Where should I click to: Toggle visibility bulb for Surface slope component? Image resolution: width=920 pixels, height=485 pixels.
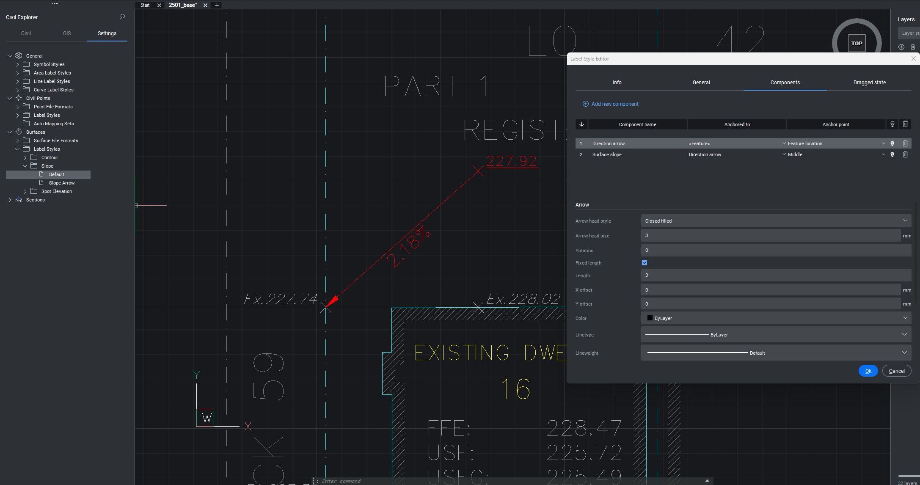point(892,154)
